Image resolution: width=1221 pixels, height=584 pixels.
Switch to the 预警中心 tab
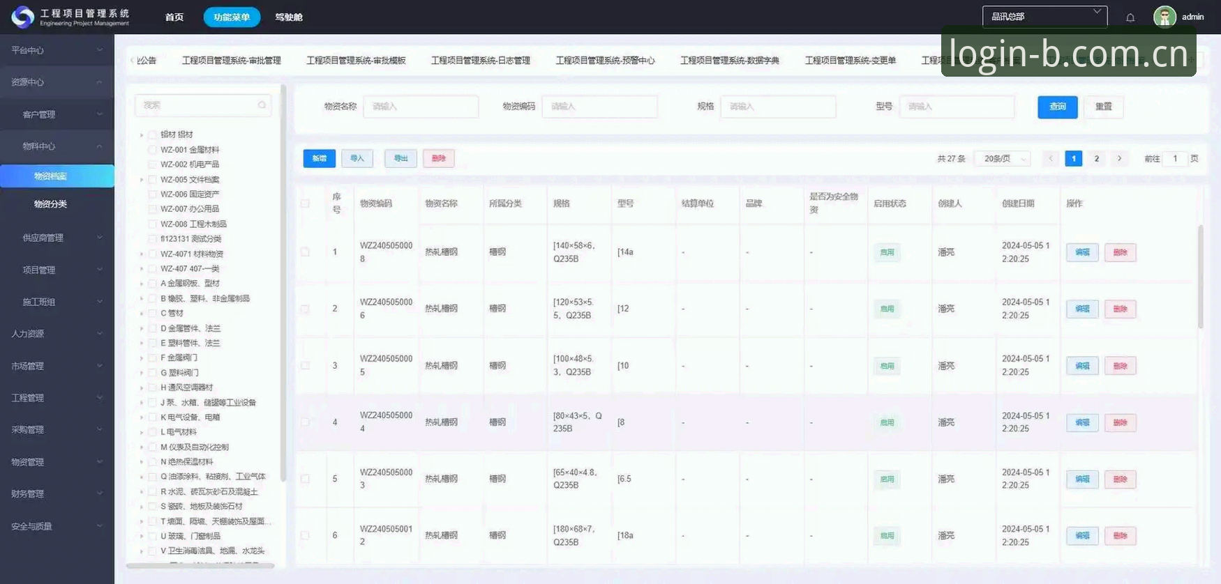coord(605,61)
